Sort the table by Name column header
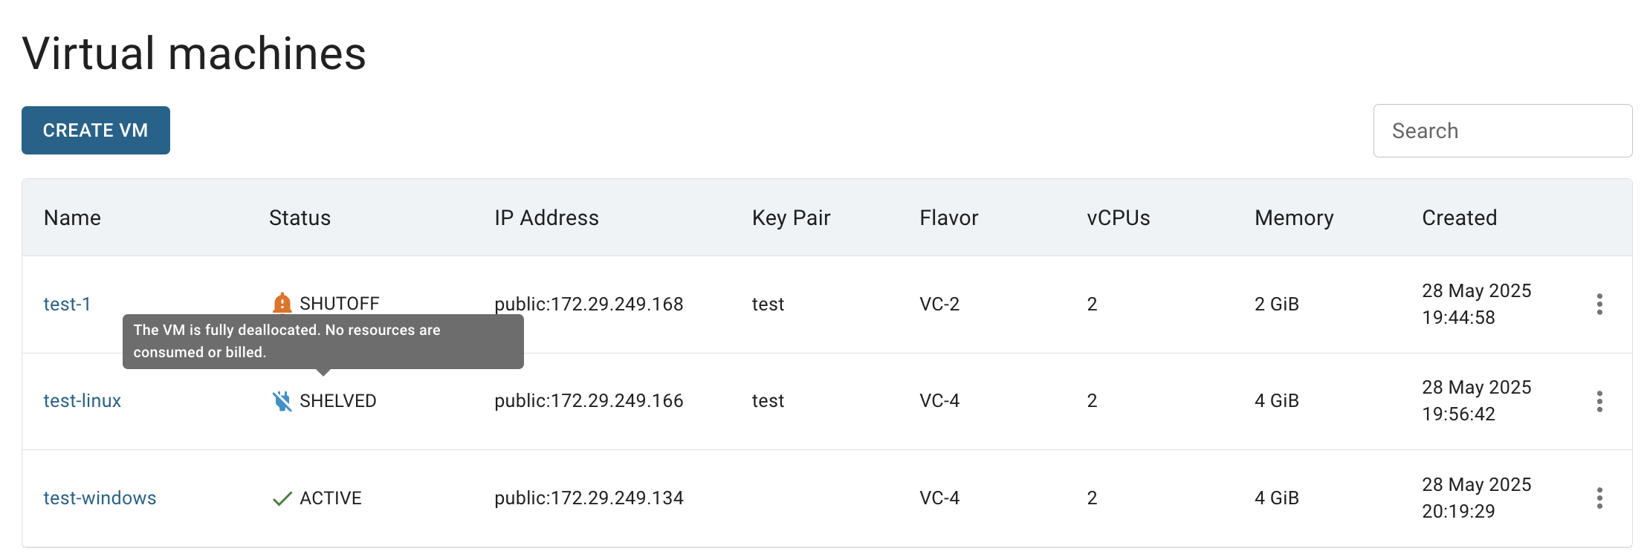Image resolution: width=1647 pixels, height=560 pixels. tap(72, 218)
